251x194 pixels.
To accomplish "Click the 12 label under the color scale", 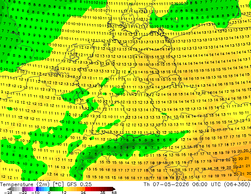I will click(x=64, y=192).
